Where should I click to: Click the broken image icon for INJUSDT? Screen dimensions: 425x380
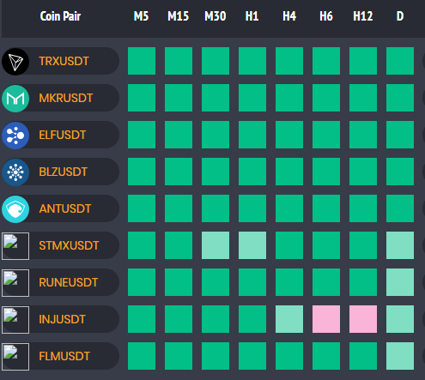click(15, 320)
